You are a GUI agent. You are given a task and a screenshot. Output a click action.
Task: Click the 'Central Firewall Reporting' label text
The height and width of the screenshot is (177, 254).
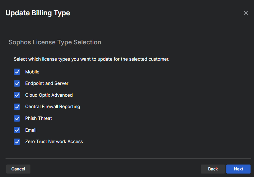(x=53, y=107)
